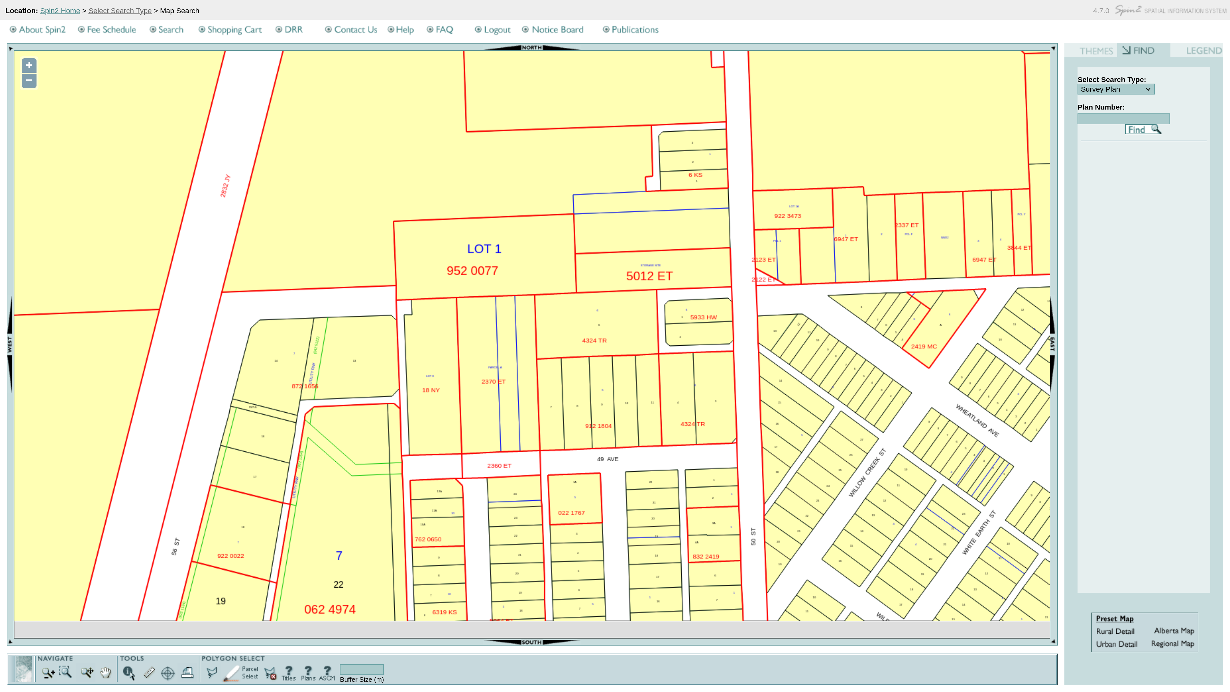Image resolution: width=1230 pixels, height=692 pixels.
Task: Open the Select Search Type dropdown
Action: click(1115, 89)
